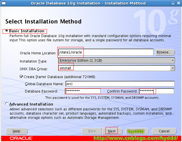Click the SYS, SYSTEM, SYSMAN password note

[102, 98]
